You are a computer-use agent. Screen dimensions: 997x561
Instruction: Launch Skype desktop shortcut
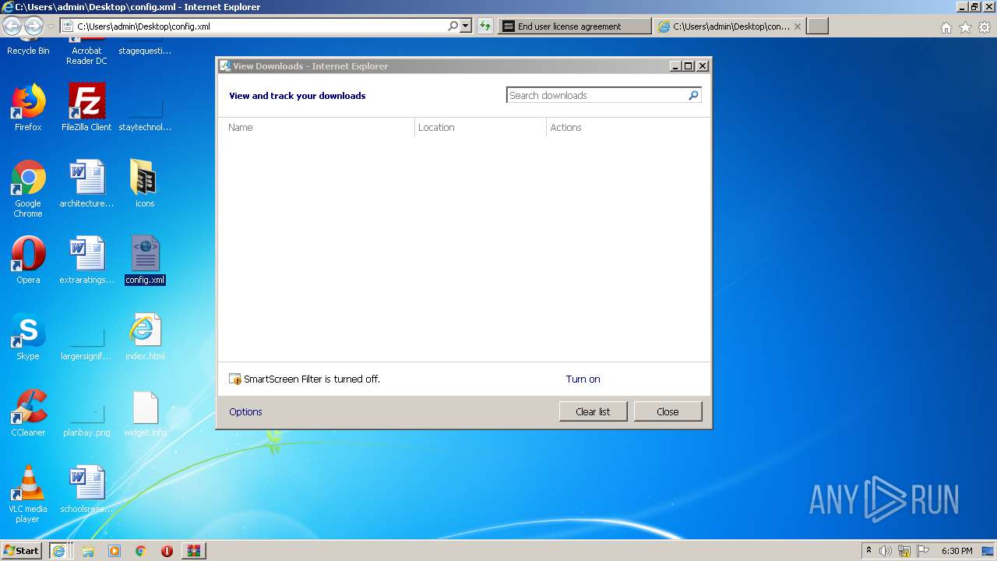(28, 337)
